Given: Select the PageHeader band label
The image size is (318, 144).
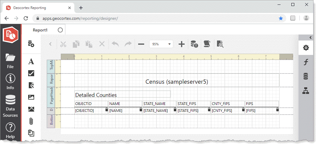Looking at the screenshot, I should pyautogui.click(x=51, y=97).
